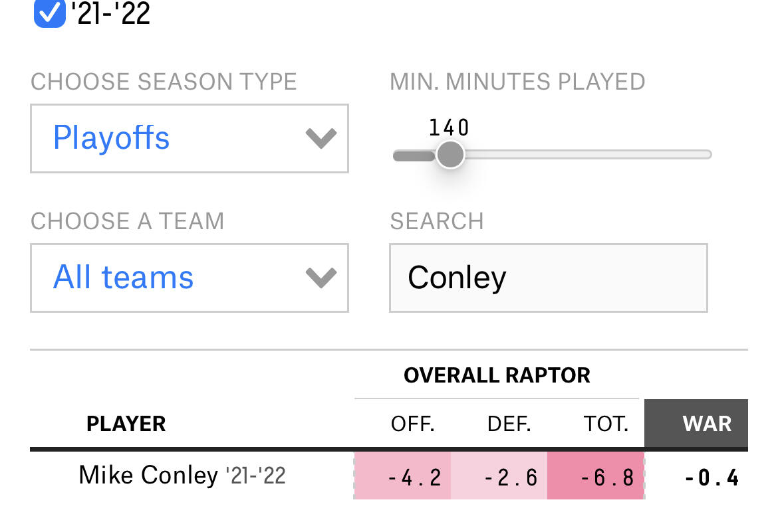This screenshot has width=778, height=526.
Task: Click the chevron arrow beside All teams
Action: click(321, 278)
